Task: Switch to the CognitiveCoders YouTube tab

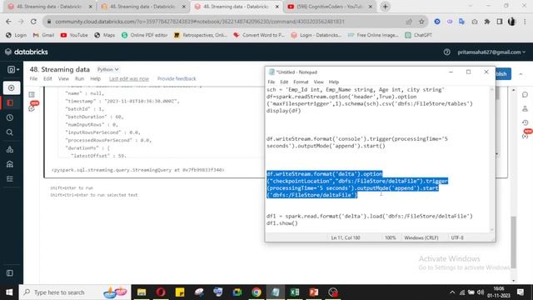Action: click(x=330, y=7)
